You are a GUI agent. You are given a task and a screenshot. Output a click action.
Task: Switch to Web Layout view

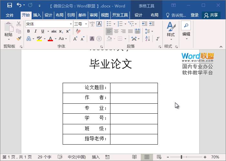(159, 157)
